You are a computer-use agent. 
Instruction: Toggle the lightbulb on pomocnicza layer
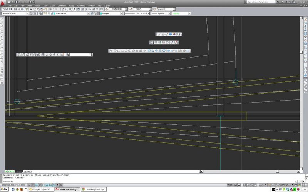44,13
